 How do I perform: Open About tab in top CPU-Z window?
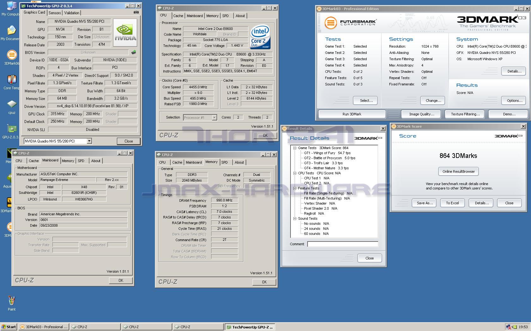[x=240, y=16]
